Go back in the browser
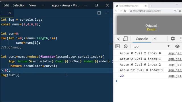This screenshot has height=102, width=182. [116, 11]
